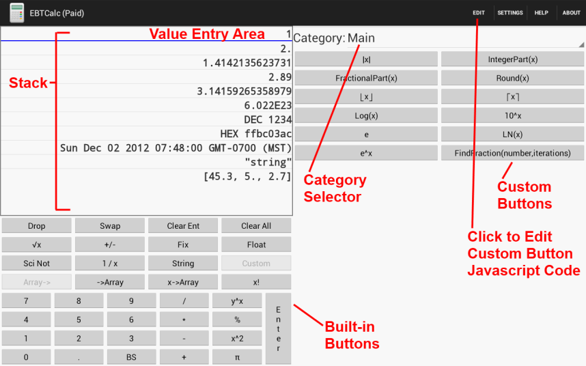Select the HEX ffbc03ac stack entry
Screen dimensions: 586x366
[146, 134]
